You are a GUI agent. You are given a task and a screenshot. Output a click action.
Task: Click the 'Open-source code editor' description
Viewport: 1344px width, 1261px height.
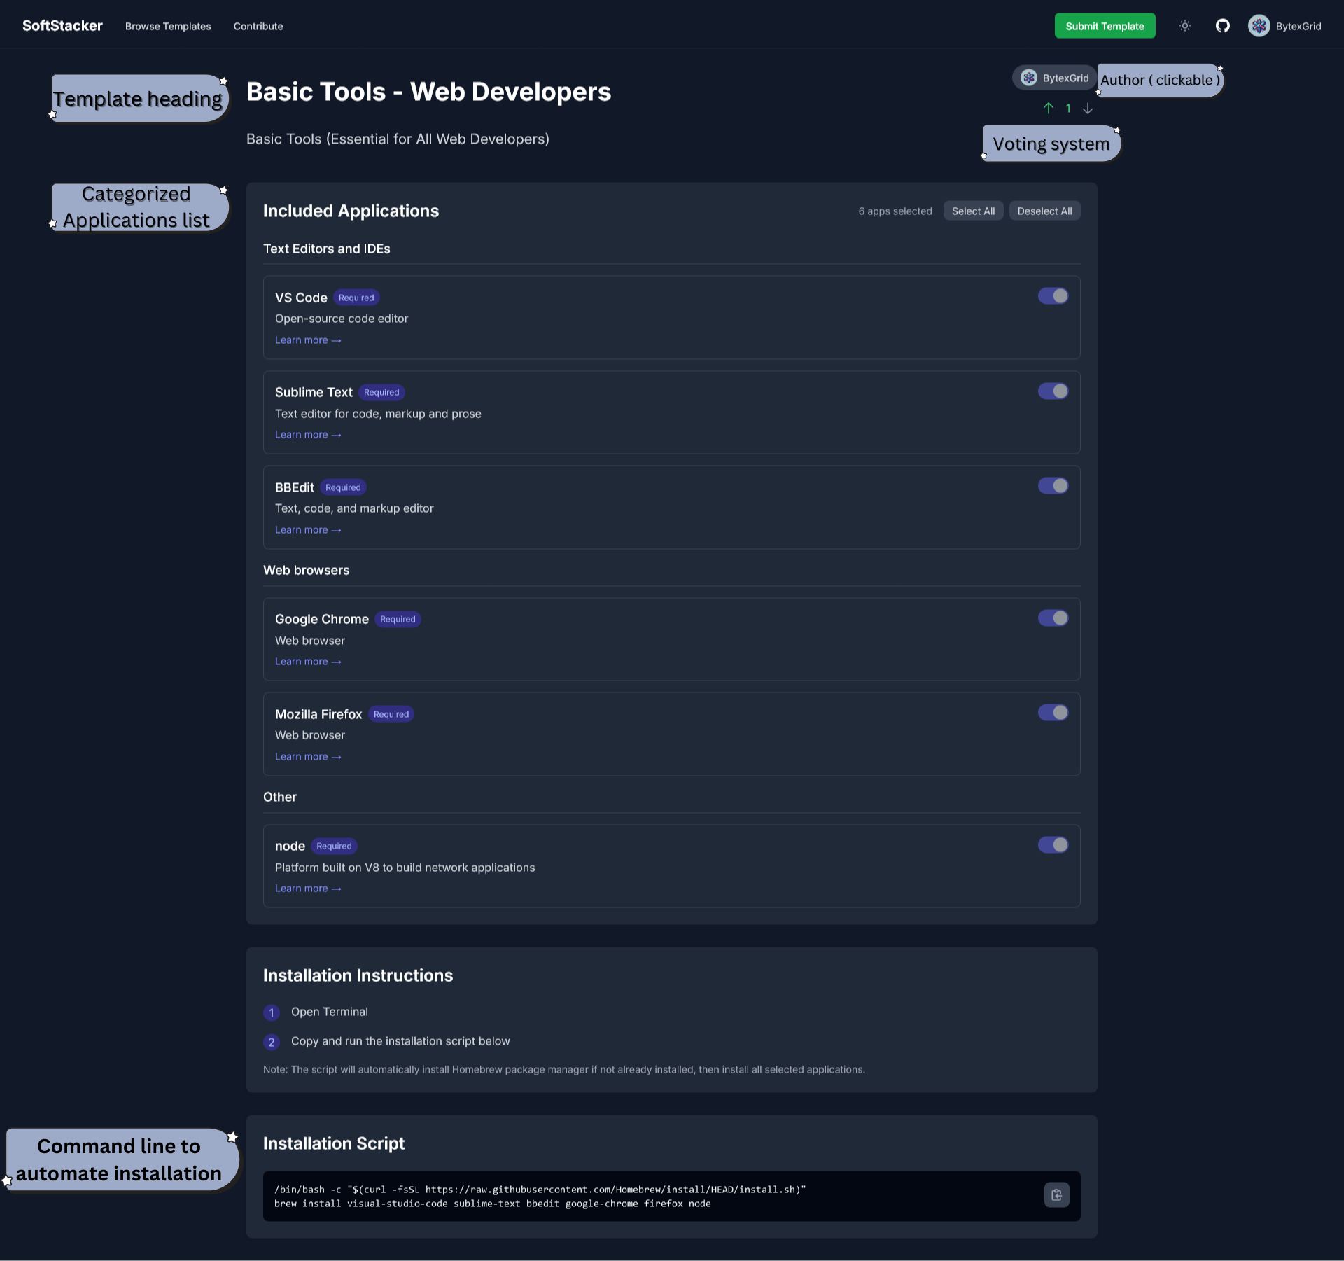[342, 319]
